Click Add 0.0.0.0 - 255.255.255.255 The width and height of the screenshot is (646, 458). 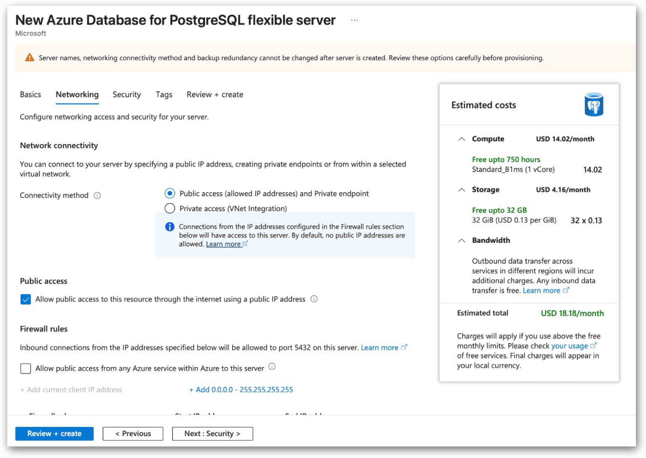click(x=241, y=389)
